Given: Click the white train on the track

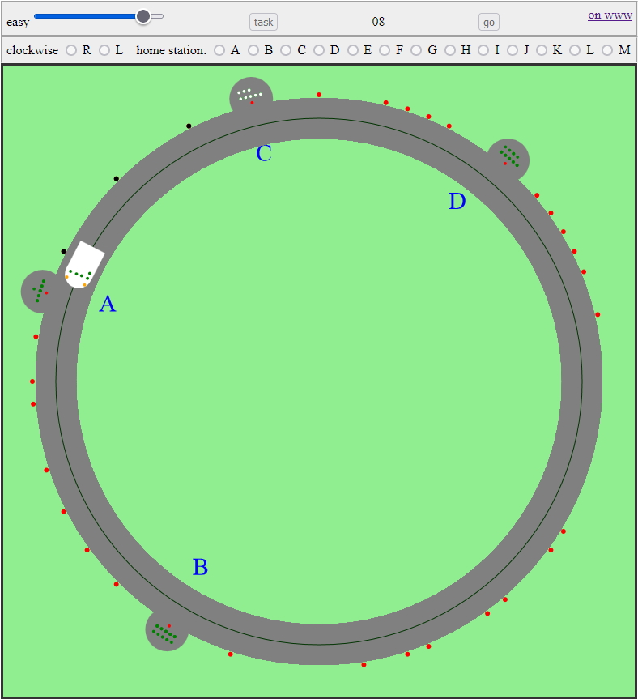Looking at the screenshot, I should (85, 265).
